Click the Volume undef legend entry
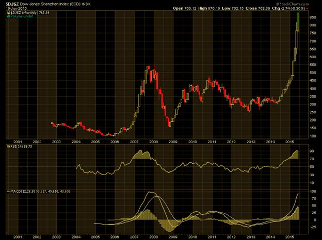 pos(22,16)
